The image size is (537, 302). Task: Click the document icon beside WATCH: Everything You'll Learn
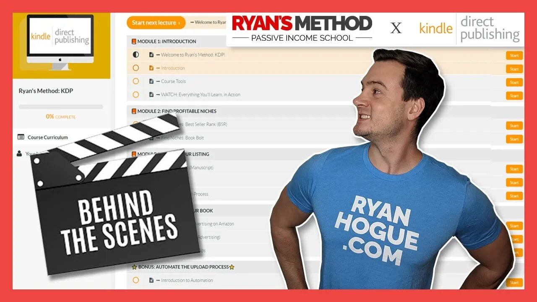click(151, 95)
